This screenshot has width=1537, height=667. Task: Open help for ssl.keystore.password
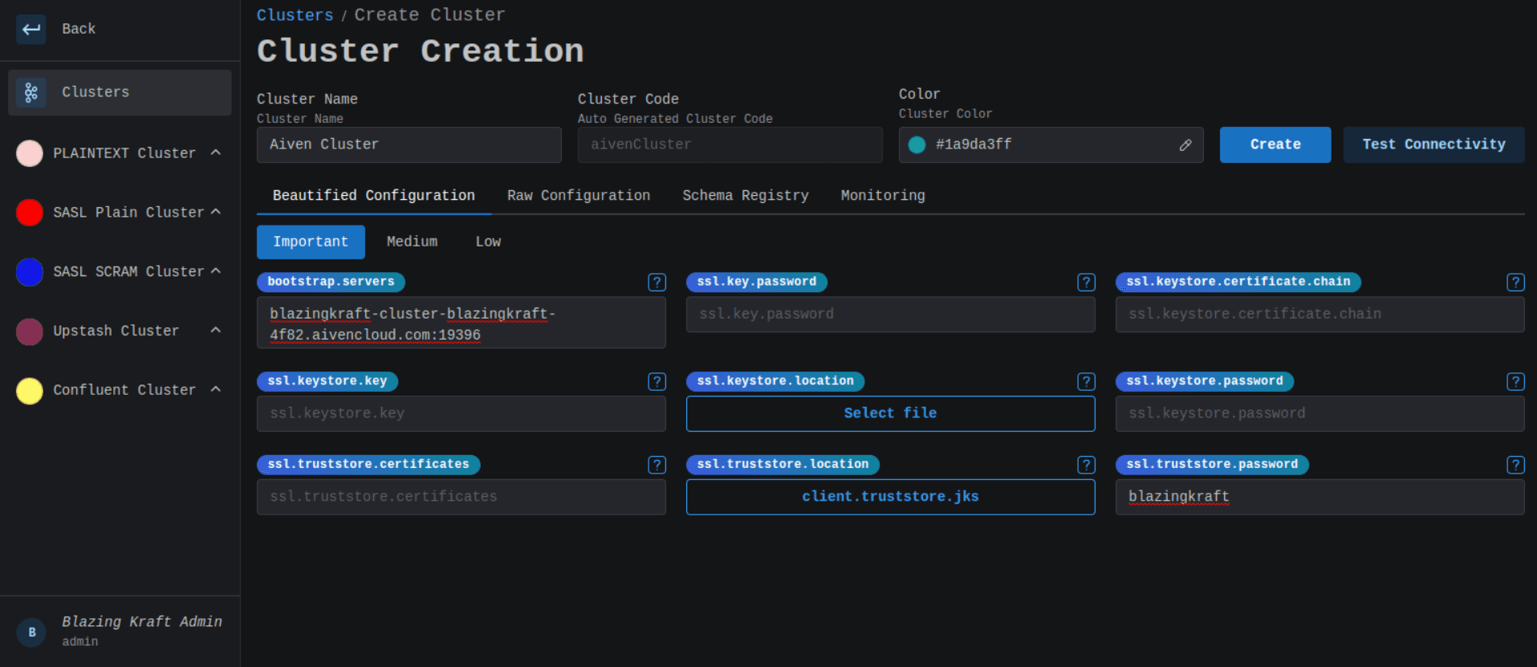click(x=1515, y=381)
